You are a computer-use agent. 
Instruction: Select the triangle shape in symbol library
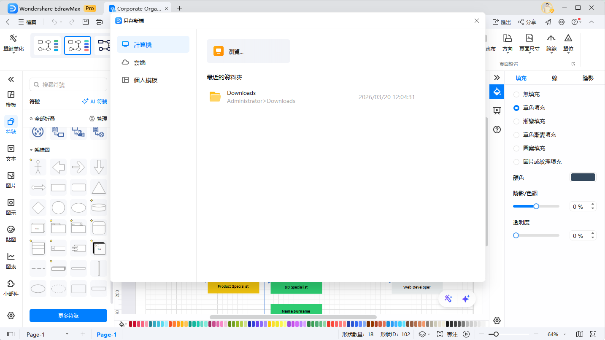(99, 187)
